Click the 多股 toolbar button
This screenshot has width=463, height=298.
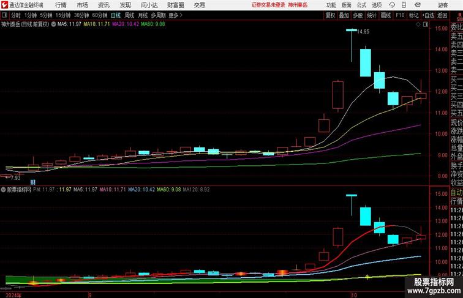click(x=358, y=15)
